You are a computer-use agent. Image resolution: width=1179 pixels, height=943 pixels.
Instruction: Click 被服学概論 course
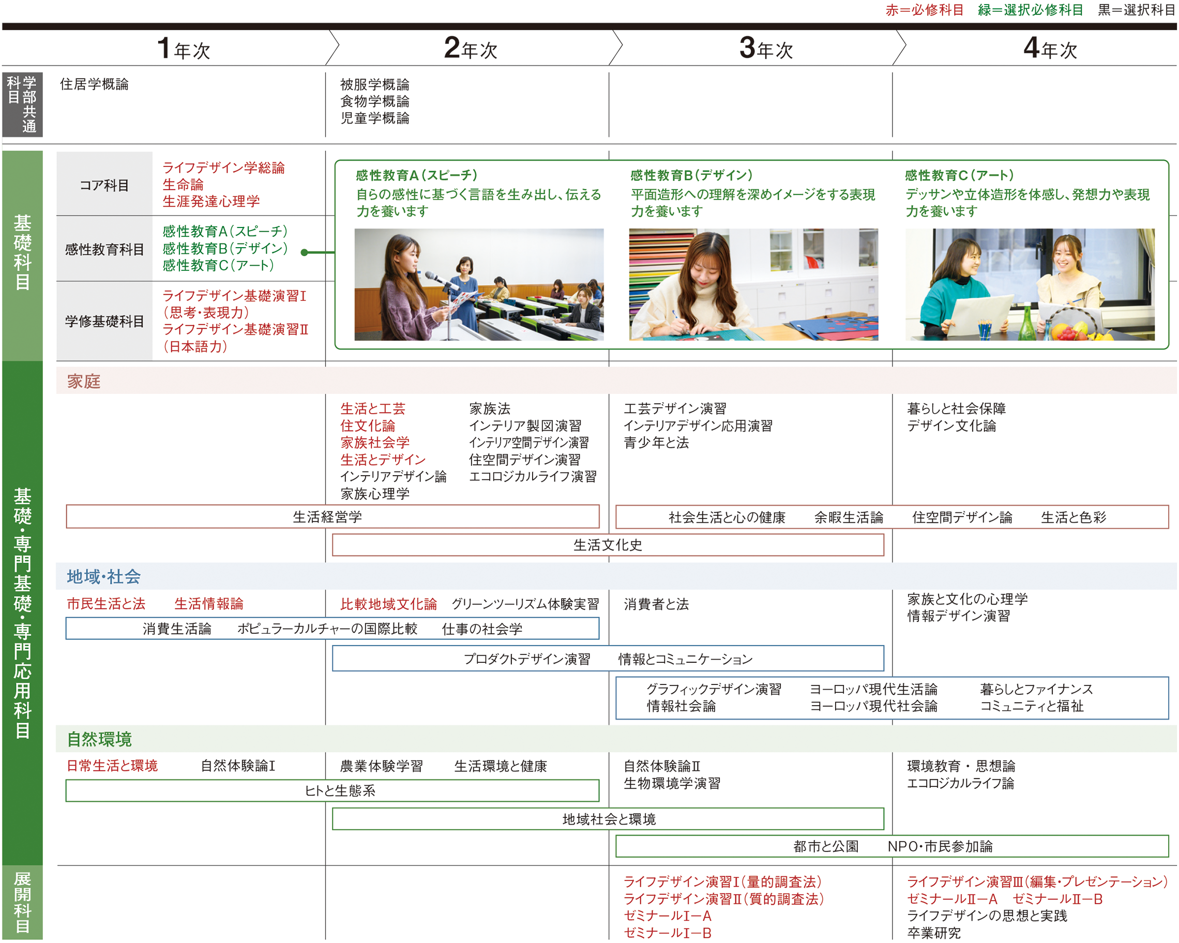pos(374,84)
